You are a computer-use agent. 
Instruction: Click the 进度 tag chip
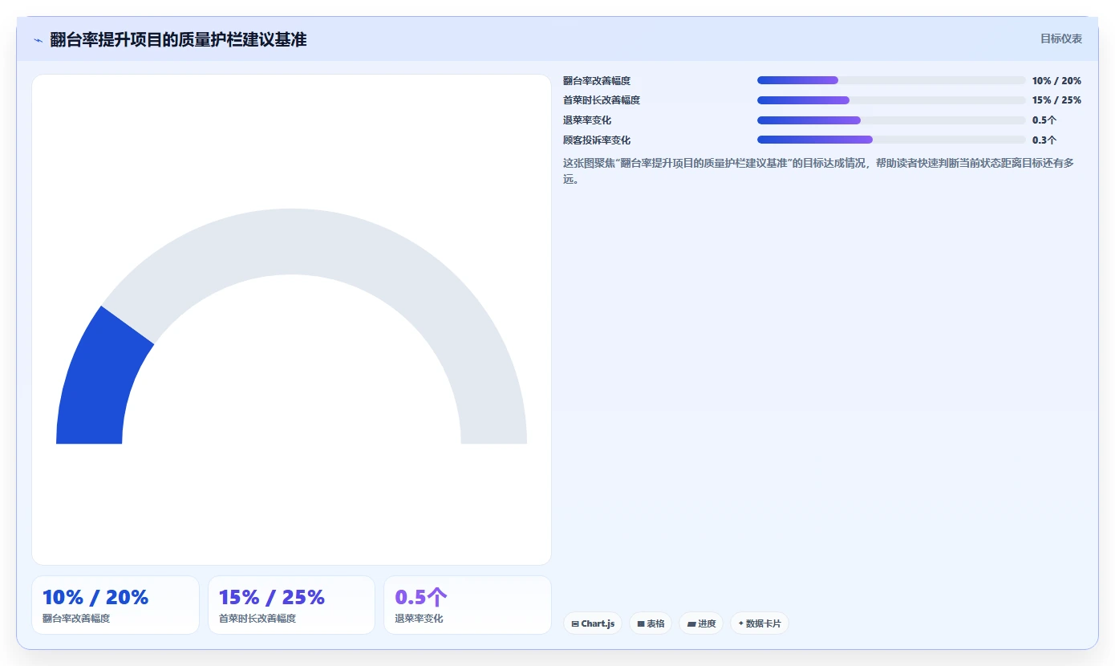click(701, 623)
